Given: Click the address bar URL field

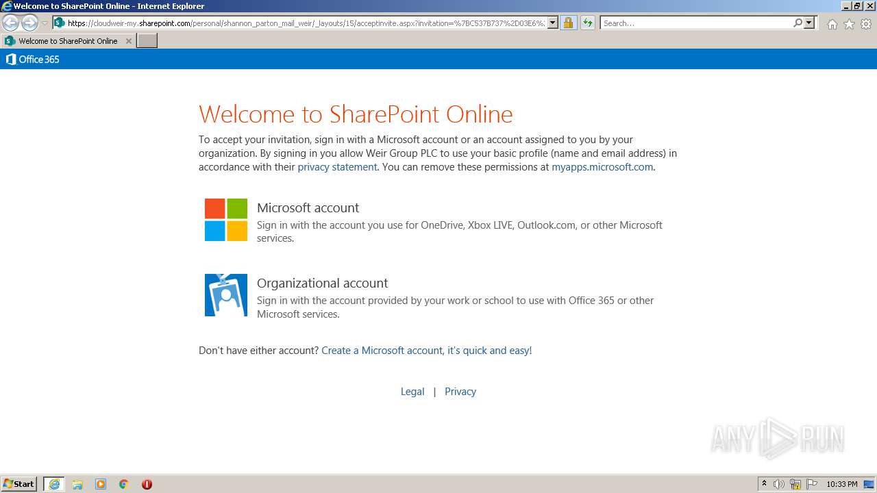Looking at the screenshot, I should pos(306,23).
